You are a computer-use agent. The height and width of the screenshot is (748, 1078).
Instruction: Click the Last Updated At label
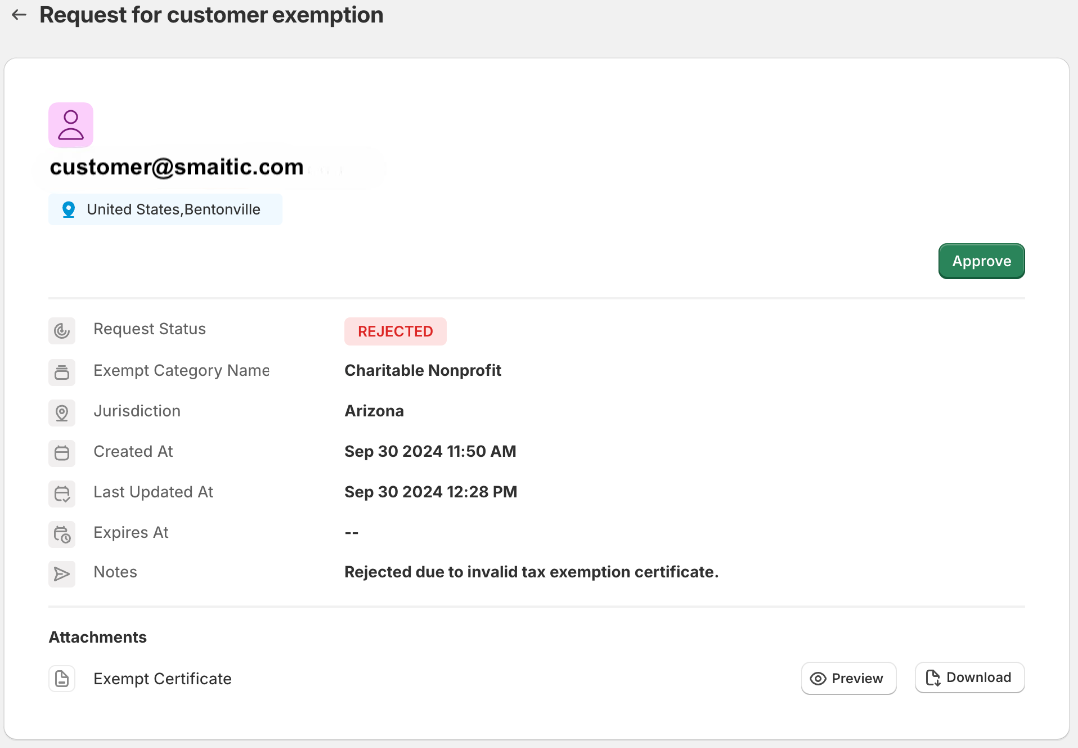coord(154,492)
